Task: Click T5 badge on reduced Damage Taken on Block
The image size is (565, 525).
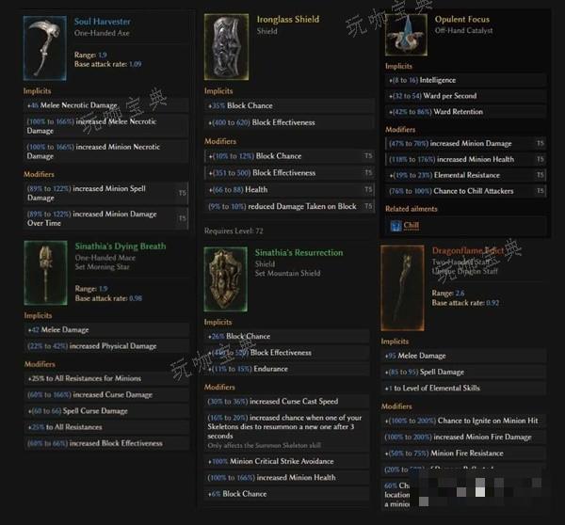Action: click(x=368, y=206)
